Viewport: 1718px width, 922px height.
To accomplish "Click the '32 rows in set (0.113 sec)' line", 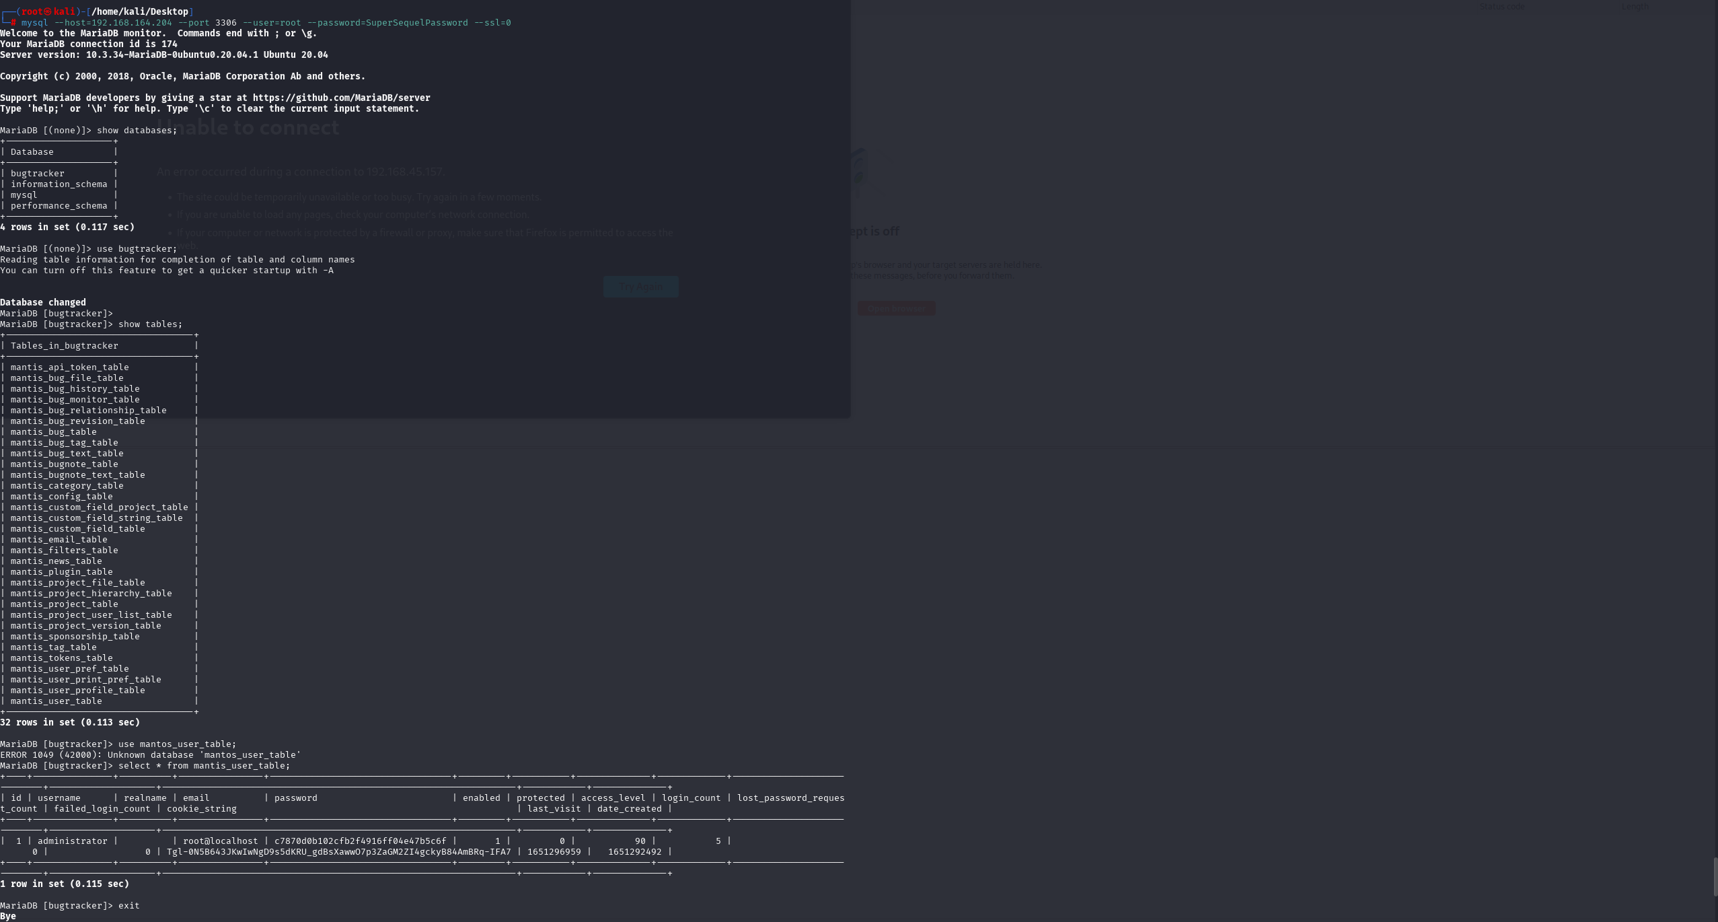I will [70, 723].
